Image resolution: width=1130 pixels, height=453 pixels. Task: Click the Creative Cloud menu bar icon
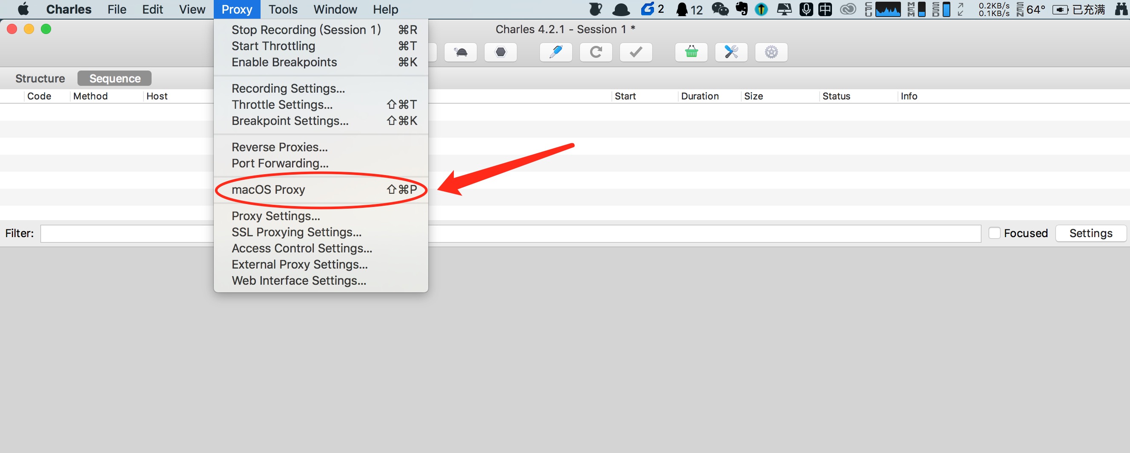click(848, 9)
